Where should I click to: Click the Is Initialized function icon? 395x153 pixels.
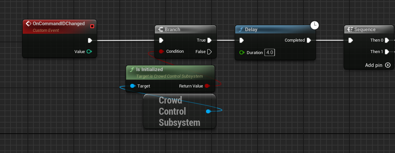click(x=132, y=69)
